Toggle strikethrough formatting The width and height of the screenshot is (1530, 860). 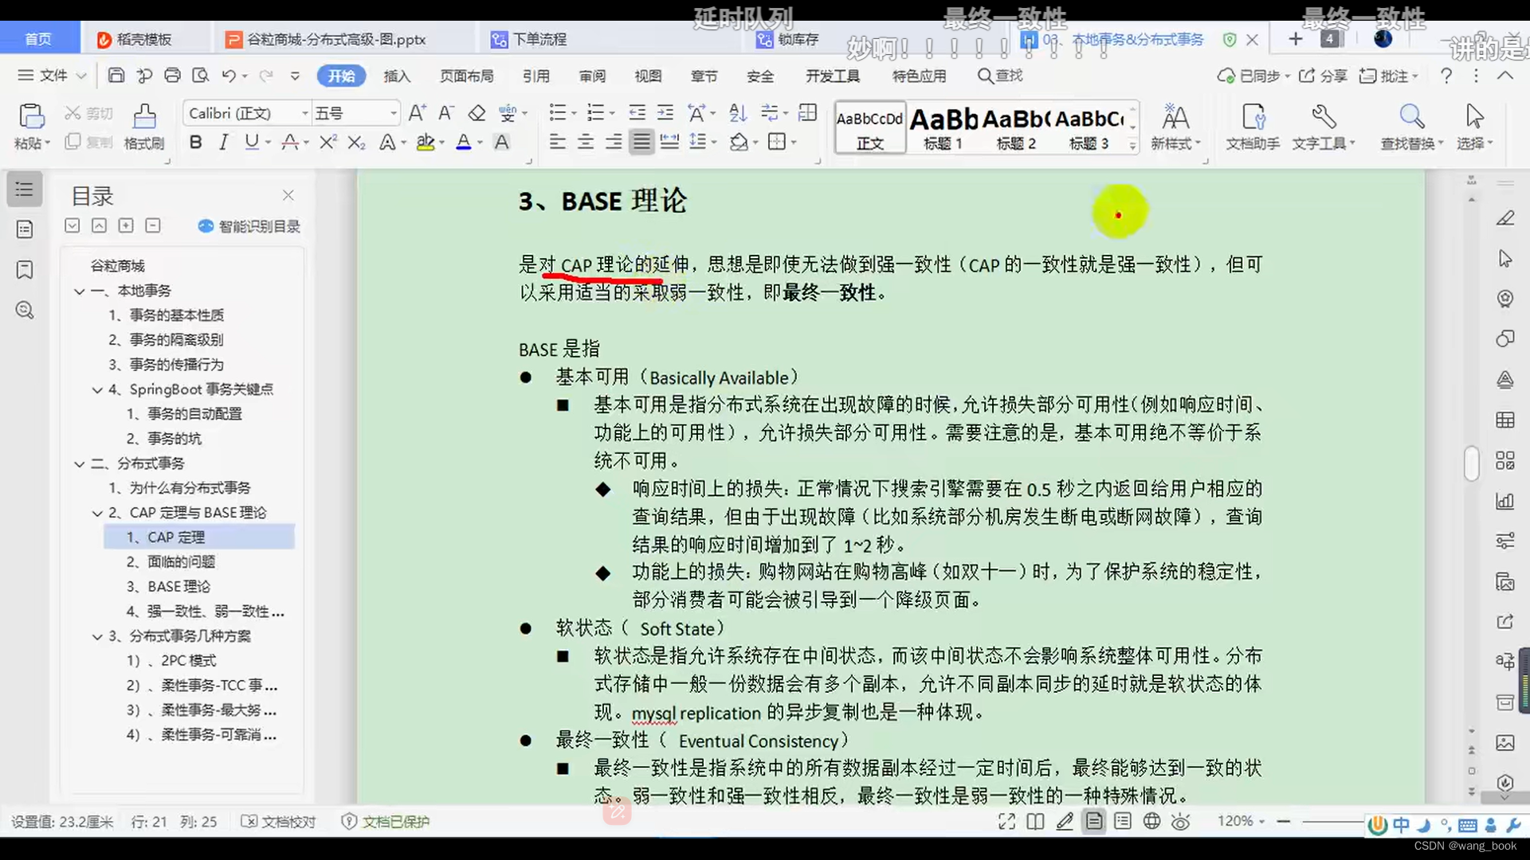click(x=289, y=143)
